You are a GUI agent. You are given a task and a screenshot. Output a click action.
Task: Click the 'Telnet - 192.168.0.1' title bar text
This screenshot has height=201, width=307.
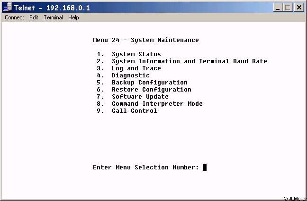pos(52,8)
